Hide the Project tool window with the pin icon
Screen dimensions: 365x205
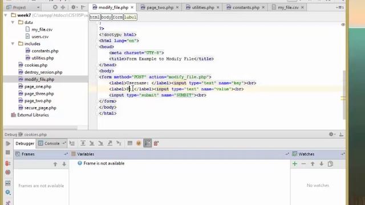pos(83,7)
